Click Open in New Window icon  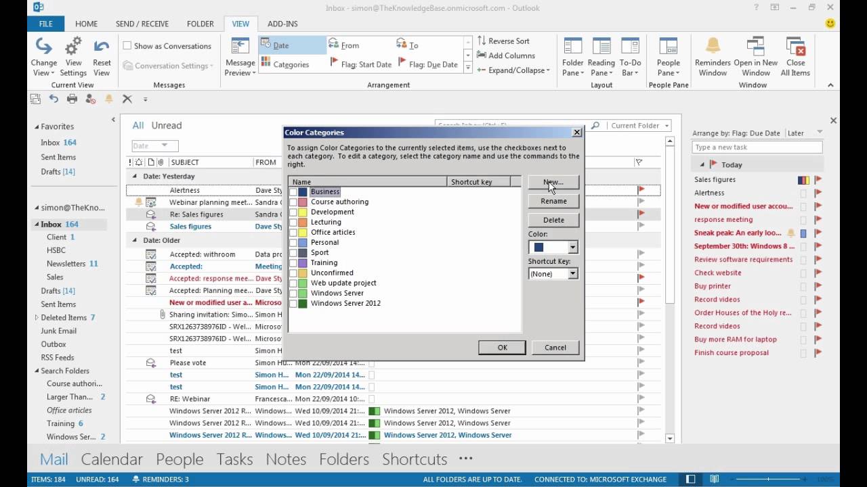click(756, 46)
